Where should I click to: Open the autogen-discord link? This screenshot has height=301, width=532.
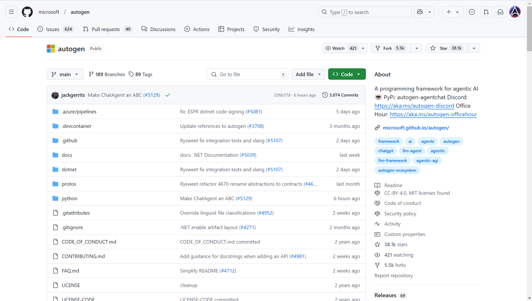tap(414, 106)
